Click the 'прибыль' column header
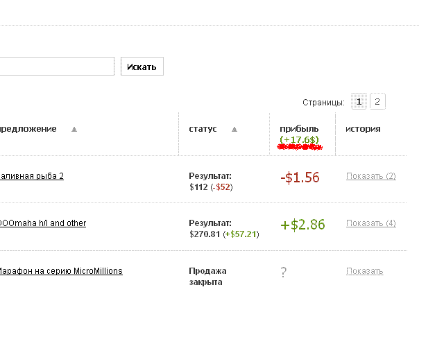Image resolution: width=444 pixels, height=355 pixels. (299, 129)
